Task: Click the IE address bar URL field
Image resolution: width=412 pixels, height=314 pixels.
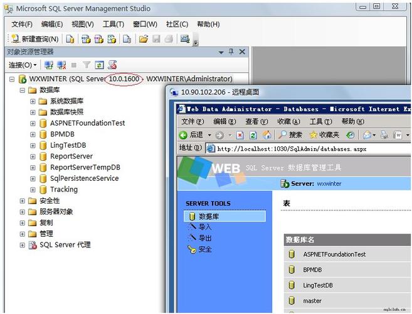Action: (x=308, y=149)
